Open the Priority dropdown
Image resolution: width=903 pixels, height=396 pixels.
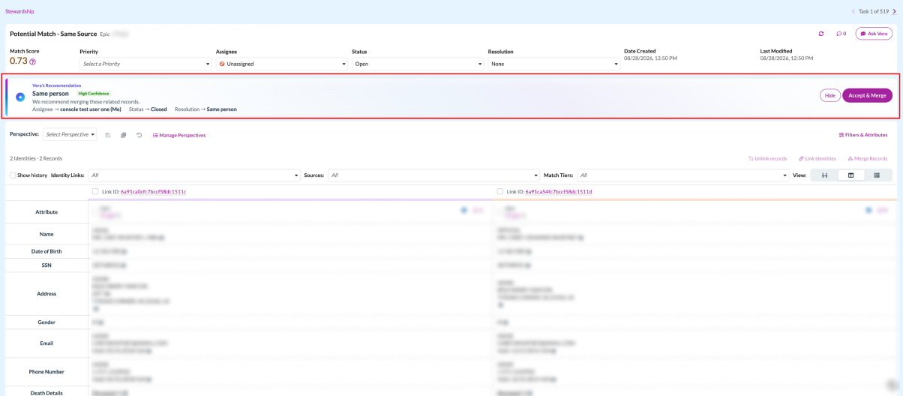(145, 64)
